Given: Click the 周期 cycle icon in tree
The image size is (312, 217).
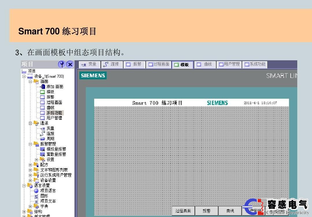Looking at the screenshot, I should tap(42, 139).
